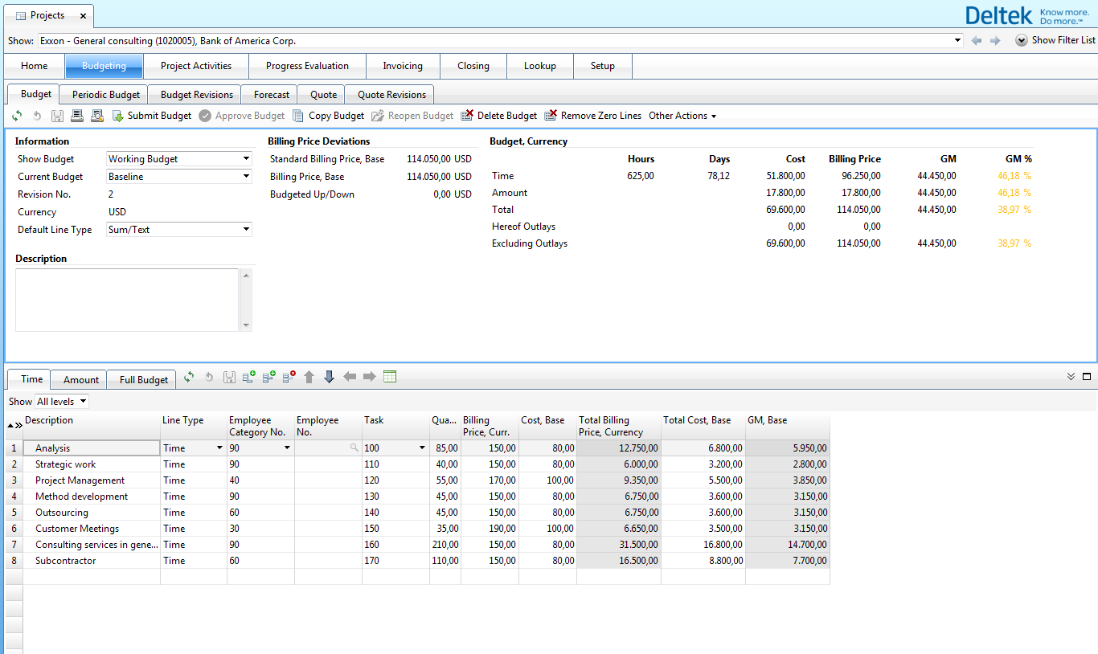This screenshot has height=654, width=1098.
Task: Click the first add line icon
Action: click(248, 377)
